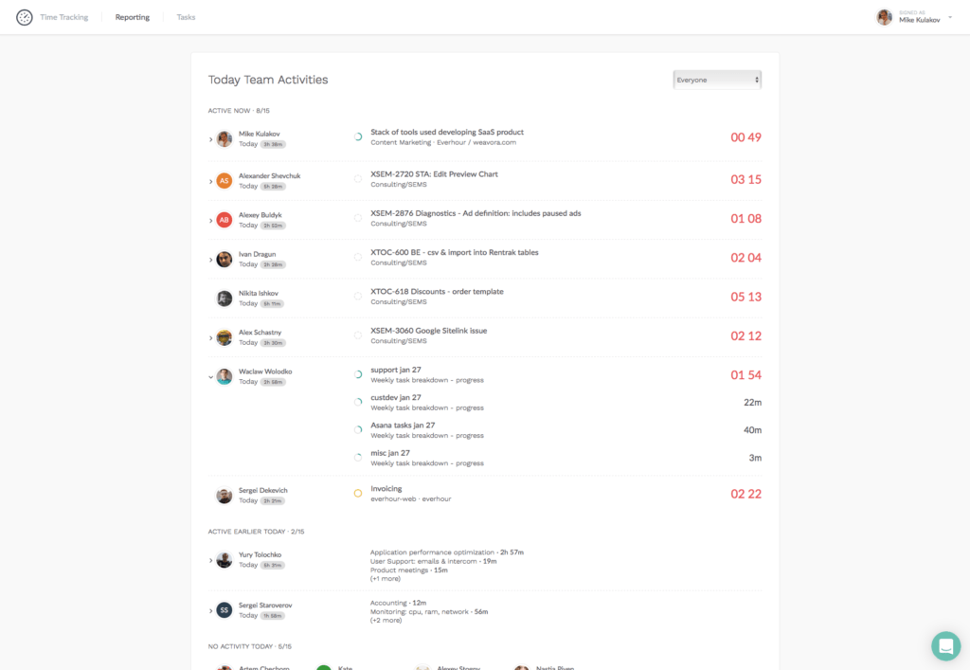
Task: Start the timer on XSEM-2720 STA task
Action: [358, 179]
